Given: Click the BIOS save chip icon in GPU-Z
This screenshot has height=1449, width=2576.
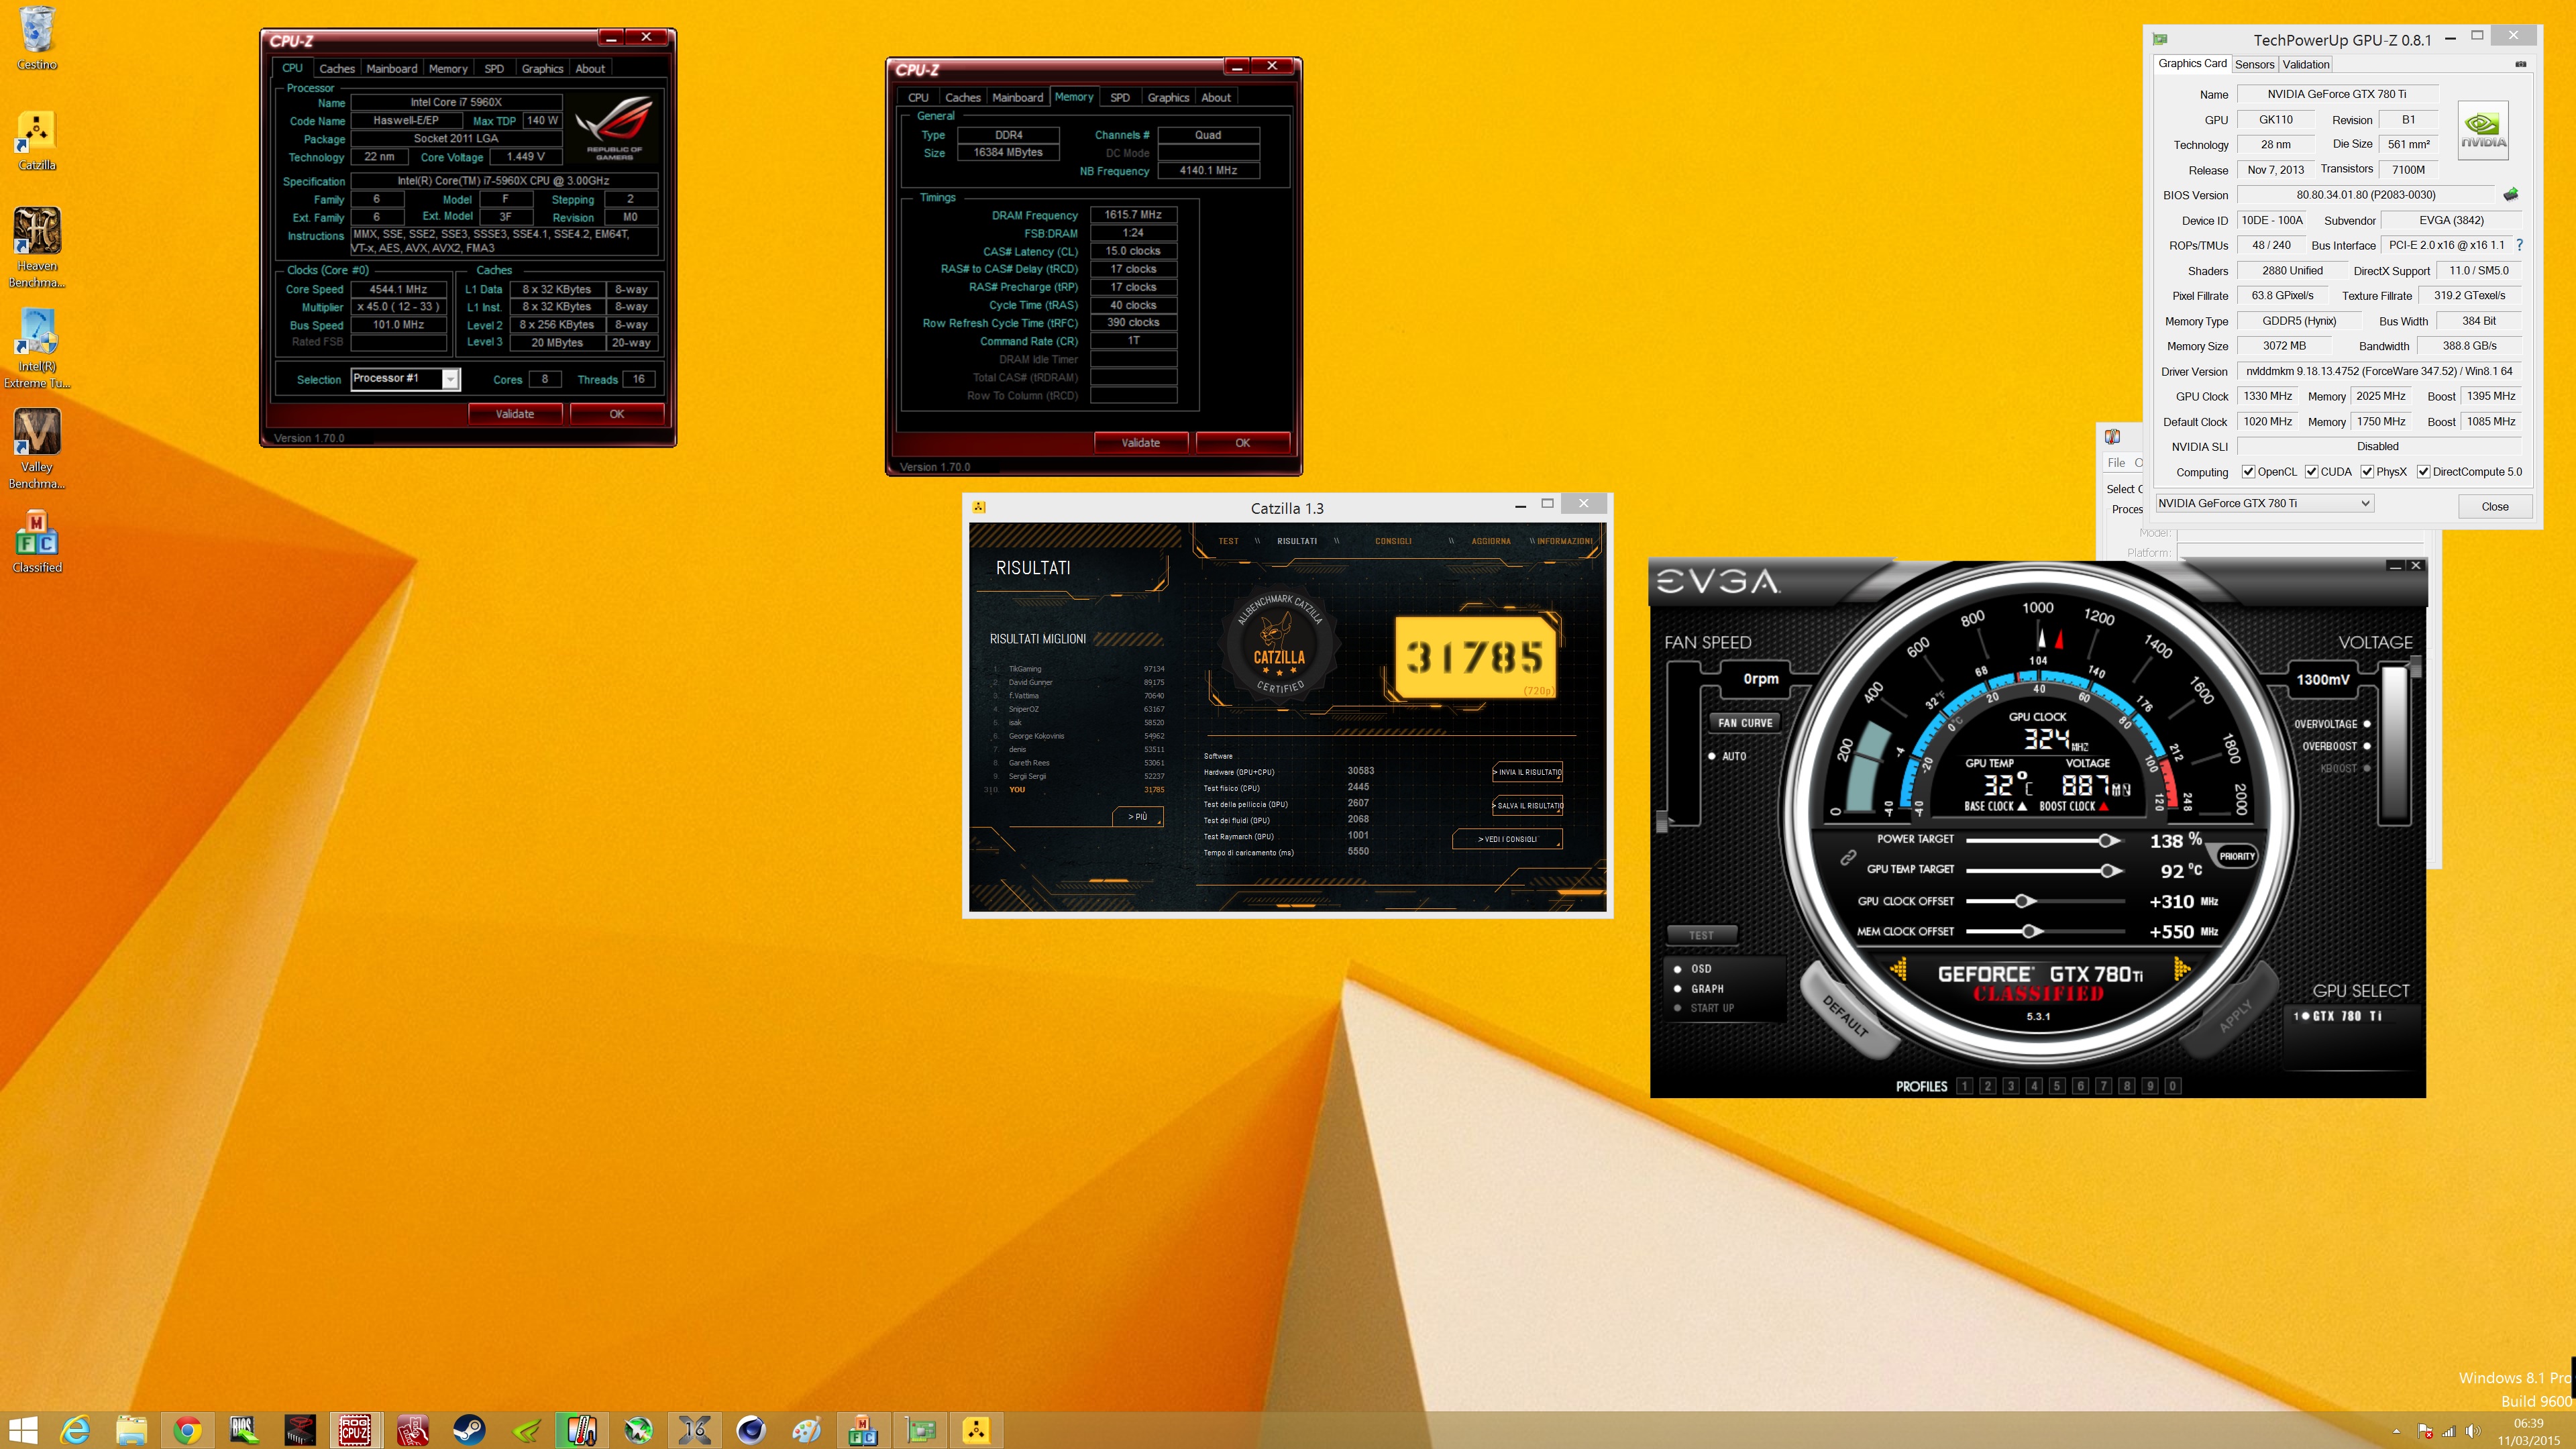Looking at the screenshot, I should [x=2510, y=194].
